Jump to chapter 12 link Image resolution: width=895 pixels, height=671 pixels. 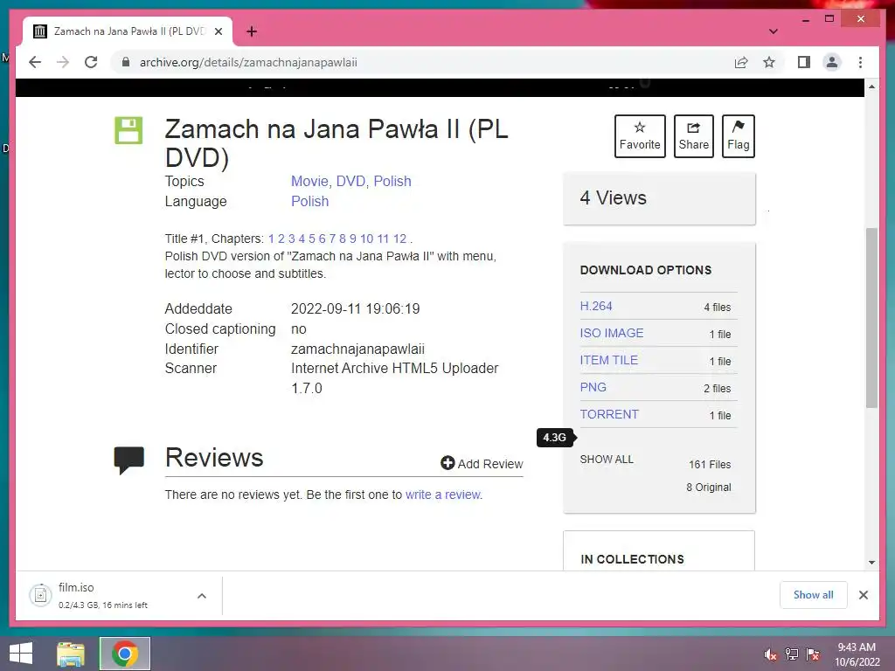point(399,239)
